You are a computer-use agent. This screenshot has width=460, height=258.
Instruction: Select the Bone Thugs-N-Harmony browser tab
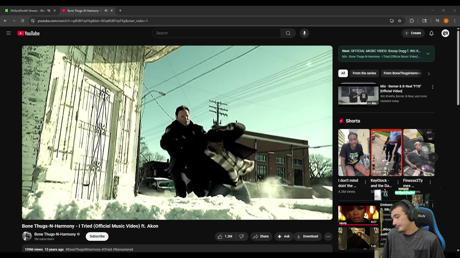pos(84,11)
